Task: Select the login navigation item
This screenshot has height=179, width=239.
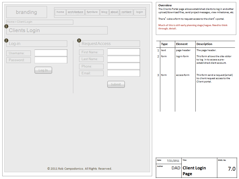Action: [x=139, y=12]
